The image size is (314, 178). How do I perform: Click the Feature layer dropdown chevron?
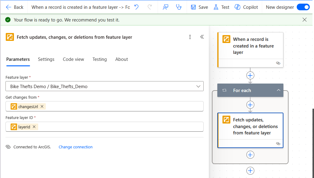click(198, 86)
